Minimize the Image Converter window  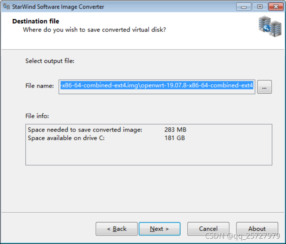(243, 7)
